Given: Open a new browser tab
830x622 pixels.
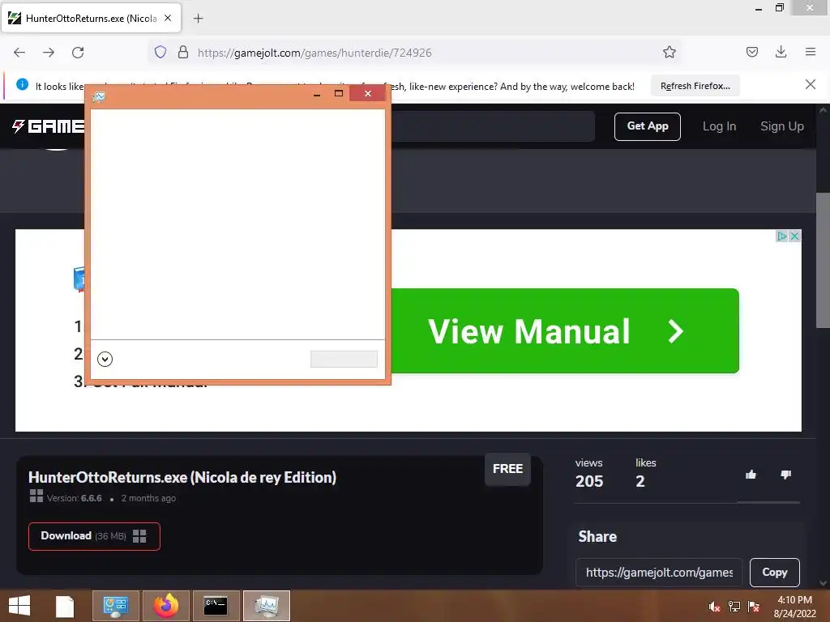Looking at the screenshot, I should (x=198, y=19).
